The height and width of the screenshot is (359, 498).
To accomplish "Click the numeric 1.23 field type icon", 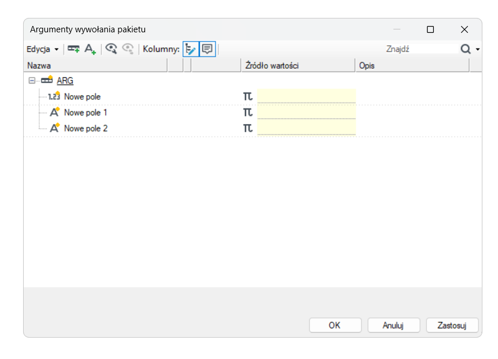I will pyautogui.click(x=54, y=96).
